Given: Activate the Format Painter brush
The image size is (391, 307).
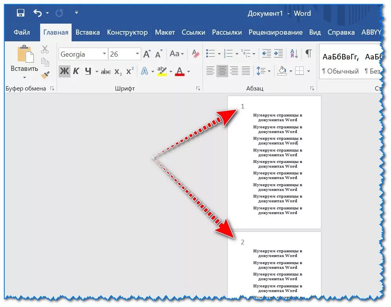Looking at the screenshot, I should tap(45, 75).
